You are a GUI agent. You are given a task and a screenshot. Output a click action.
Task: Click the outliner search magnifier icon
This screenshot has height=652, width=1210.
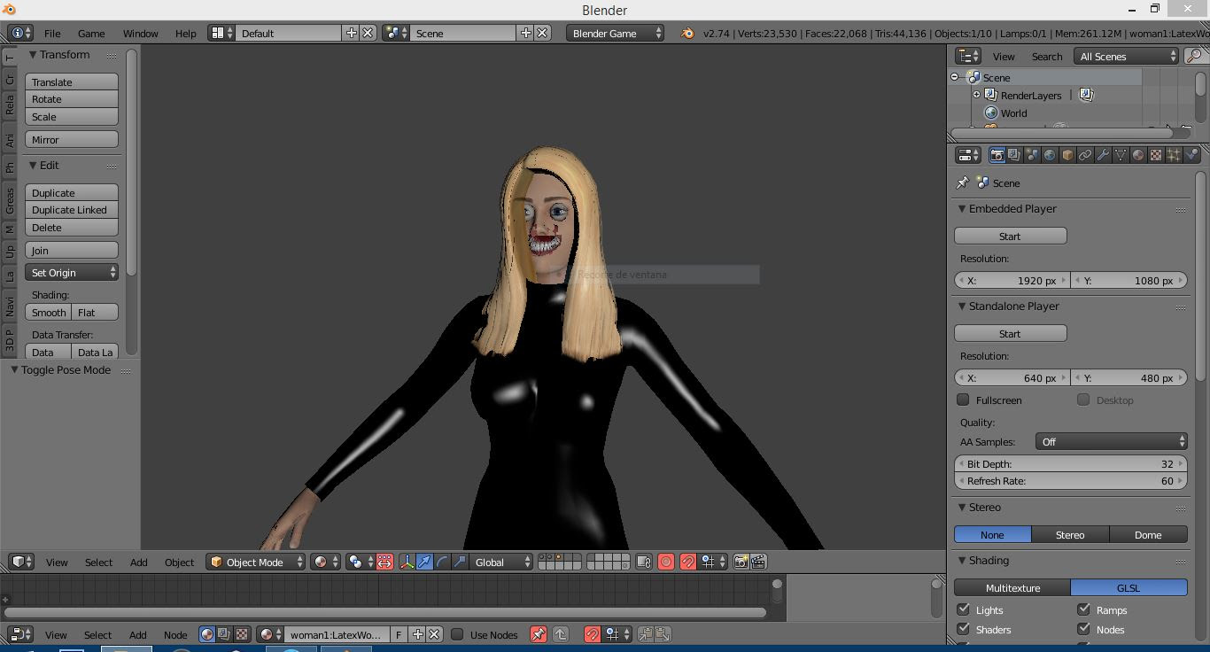(1195, 56)
